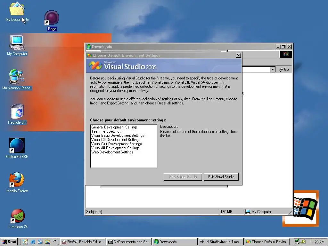This screenshot has width=328, height=246.
Task: Open the address dropdown in Downloads window
Action: coord(273,70)
